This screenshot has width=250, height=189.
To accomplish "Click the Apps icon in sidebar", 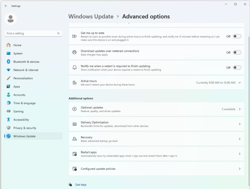I will click(9, 86).
